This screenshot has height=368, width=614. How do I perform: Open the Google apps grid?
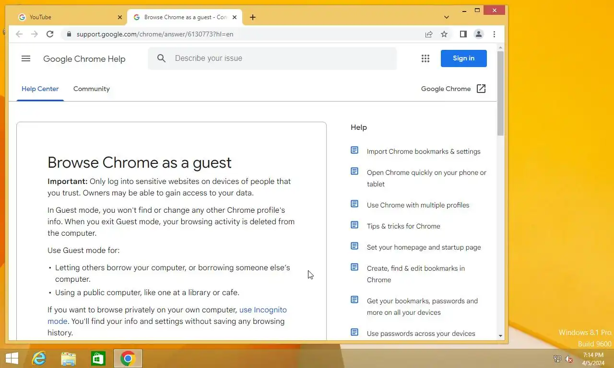click(425, 58)
